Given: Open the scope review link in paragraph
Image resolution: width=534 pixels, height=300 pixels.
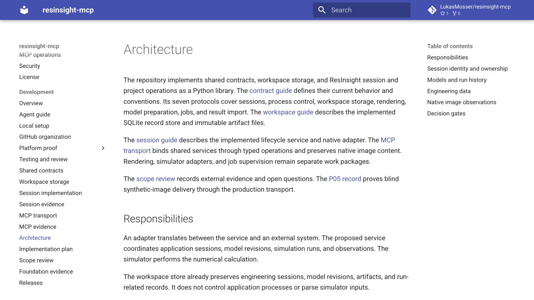Looking at the screenshot, I should point(156,179).
